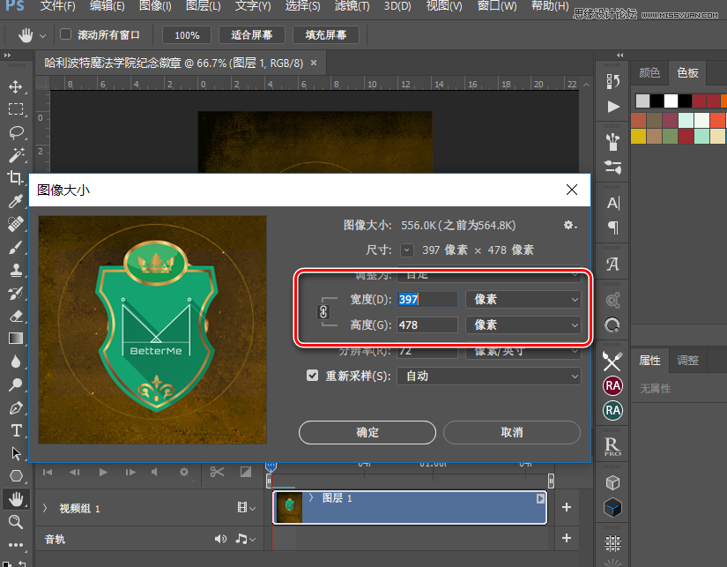The height and width of the screenshot is (567, 727).
Task: Select the Gradient tool
Action: point(16,338)
